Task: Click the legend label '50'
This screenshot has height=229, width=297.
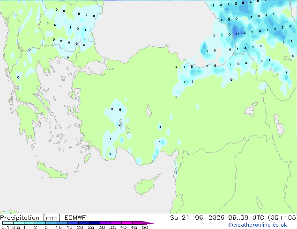Action: [x=145, y=227]
